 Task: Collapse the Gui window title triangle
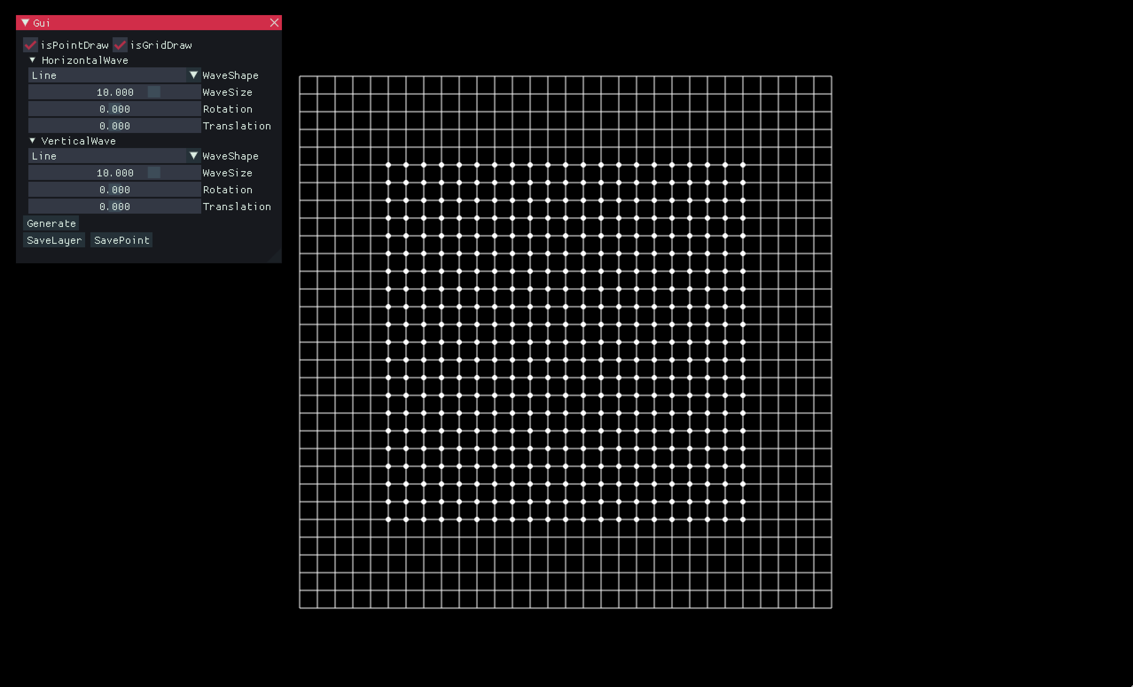[x=25, y=23]
